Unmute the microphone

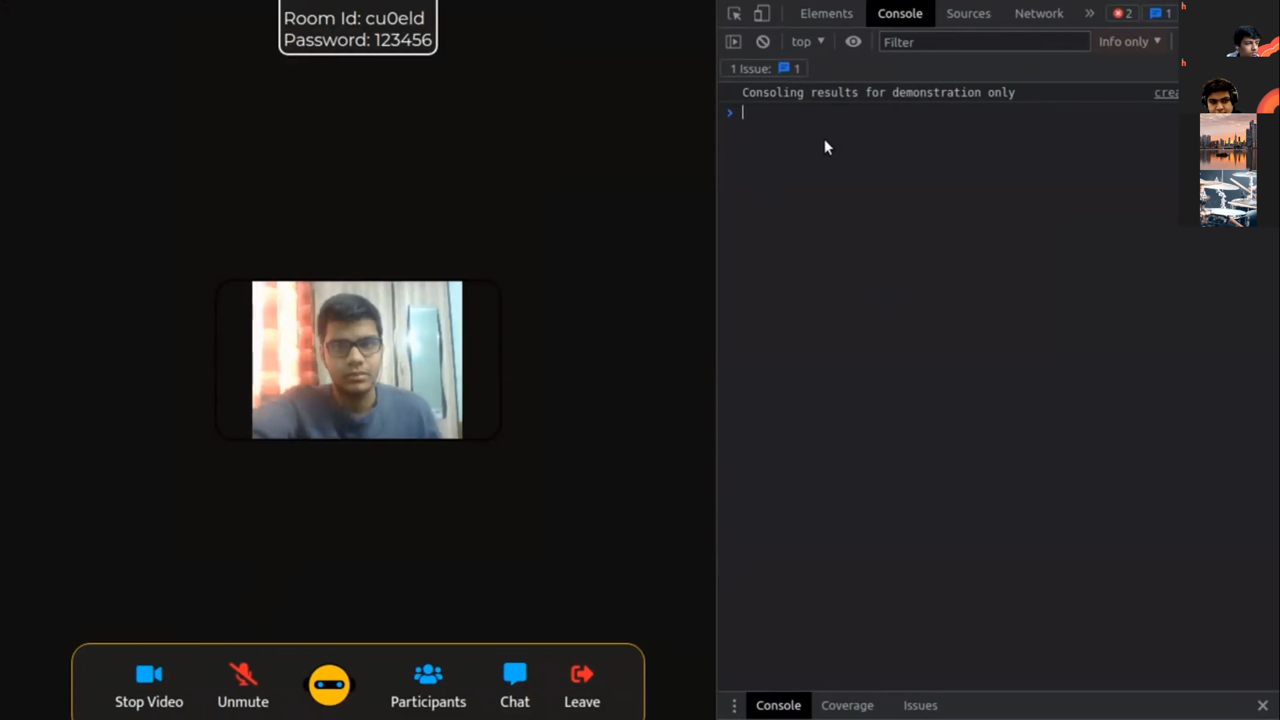tap(243, 675)
